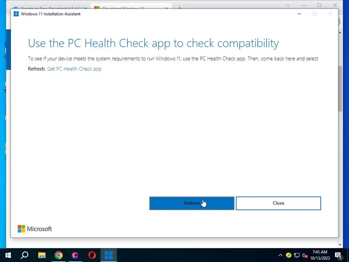
Task: Close the Download Windows 11 browser tab
Action: [166, 8]
